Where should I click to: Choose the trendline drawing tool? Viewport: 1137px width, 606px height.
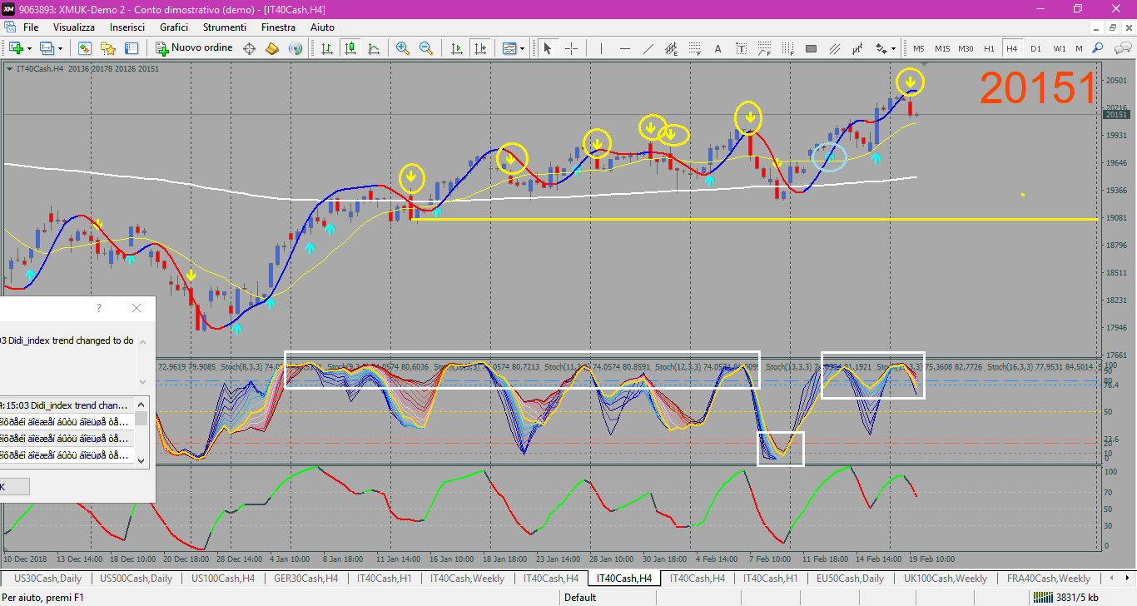click(648, 48)
